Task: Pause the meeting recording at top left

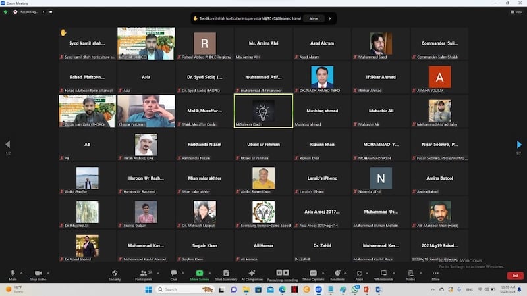Action: (x=44, y=12)
